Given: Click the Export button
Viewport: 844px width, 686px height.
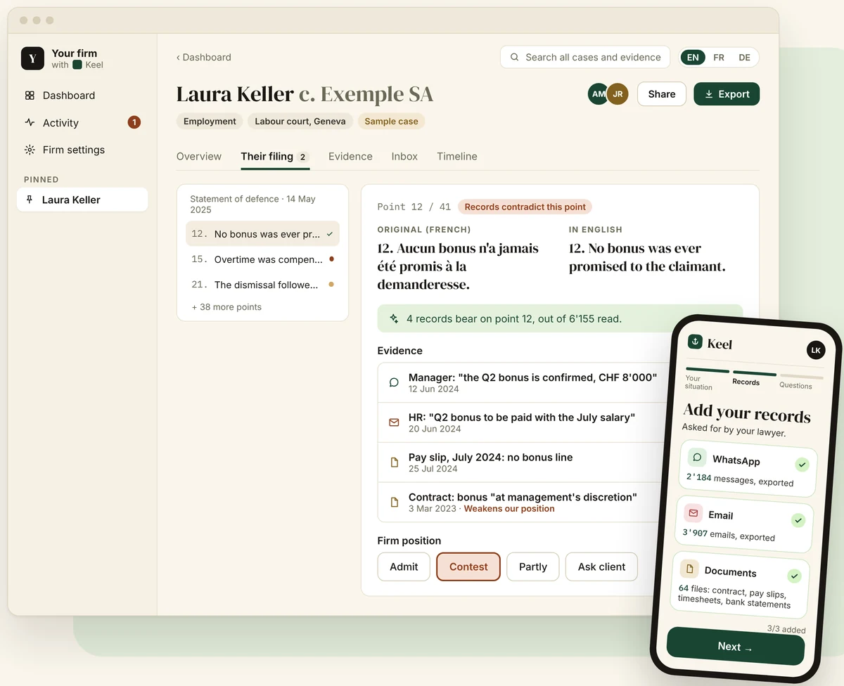Looking at the screenshot, I should (727, 94).
